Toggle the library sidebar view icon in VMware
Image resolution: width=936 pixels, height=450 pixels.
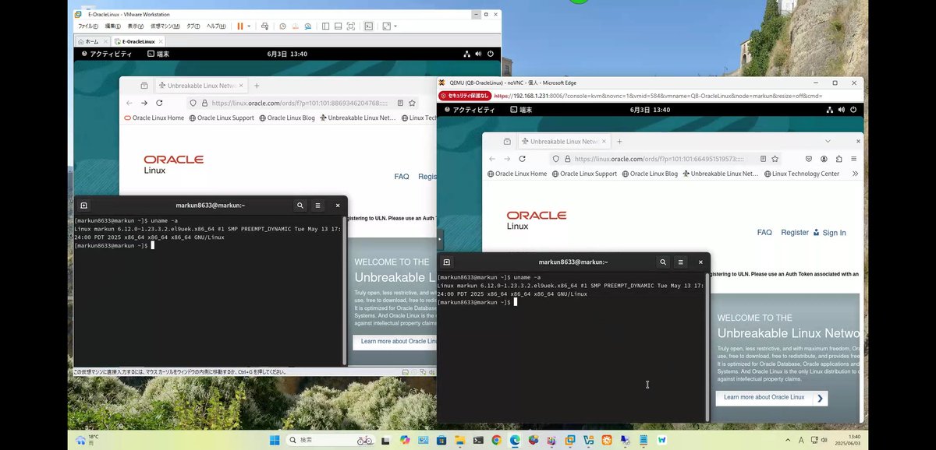click(325, 26)
